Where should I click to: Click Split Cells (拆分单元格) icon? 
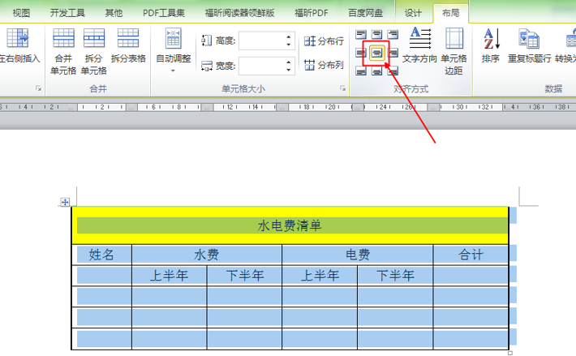tap(93, 38)
